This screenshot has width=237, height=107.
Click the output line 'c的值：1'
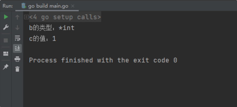(43, 39)
